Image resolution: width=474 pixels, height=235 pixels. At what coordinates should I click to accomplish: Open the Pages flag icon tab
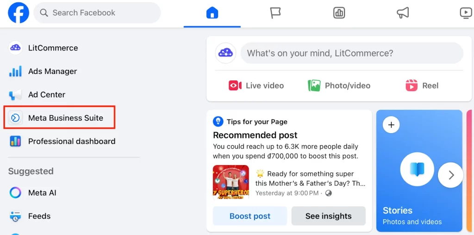(x=275, y=13)
